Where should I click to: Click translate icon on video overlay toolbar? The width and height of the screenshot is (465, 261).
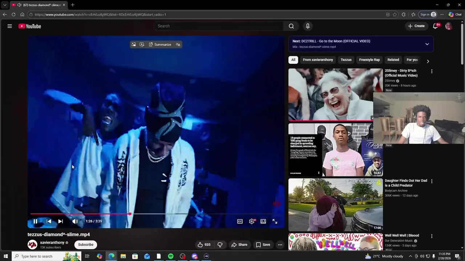[x=178, y=45]
